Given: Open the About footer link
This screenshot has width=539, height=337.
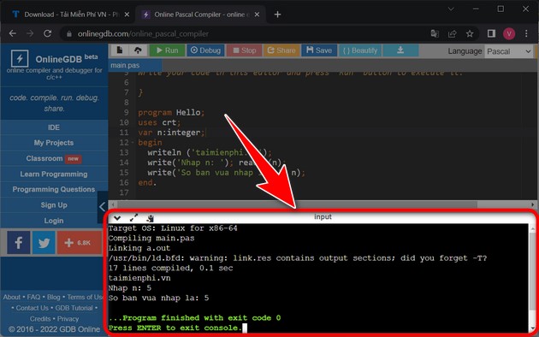Looking at the screenshot, I should pyautogui.click(x=12, y=297).
